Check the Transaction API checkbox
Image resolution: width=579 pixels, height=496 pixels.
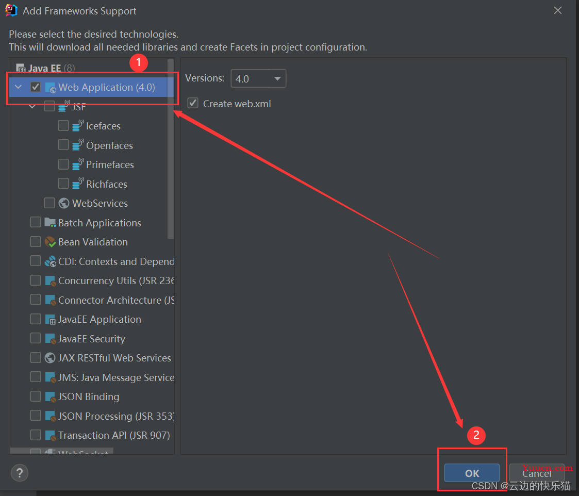36,435
